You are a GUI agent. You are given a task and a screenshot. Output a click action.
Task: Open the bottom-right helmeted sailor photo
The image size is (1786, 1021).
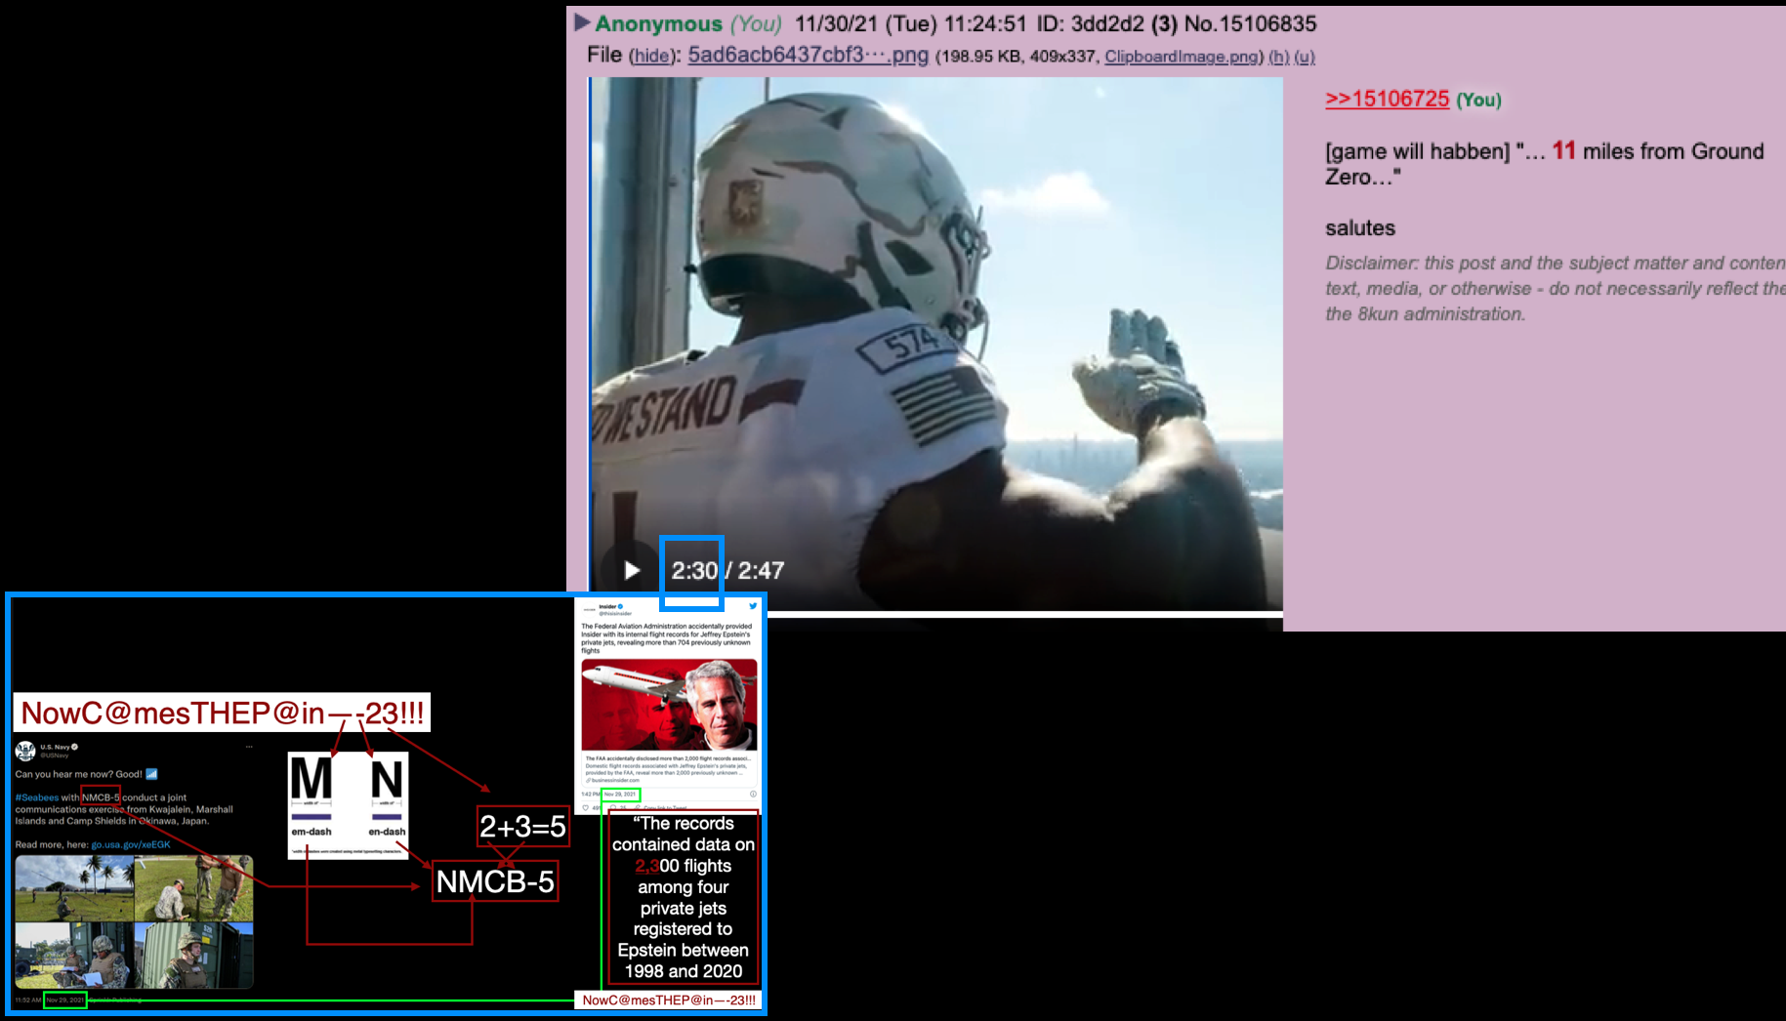click(x=194, y=956)
